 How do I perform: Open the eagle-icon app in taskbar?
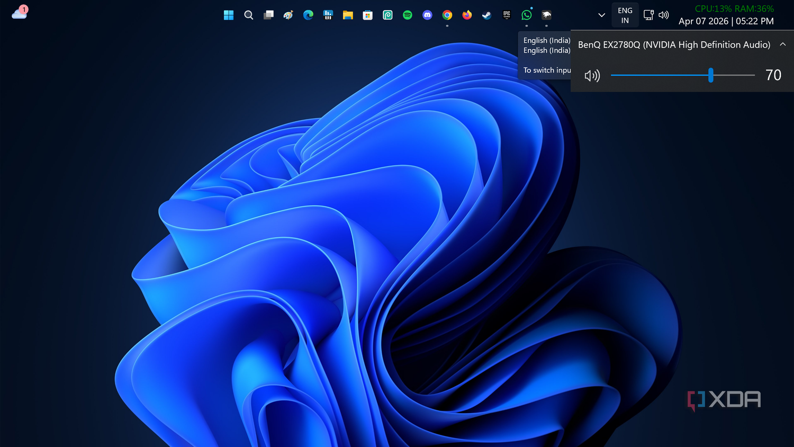546,15
